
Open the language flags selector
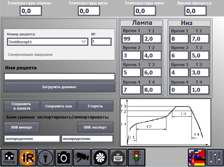197,158
